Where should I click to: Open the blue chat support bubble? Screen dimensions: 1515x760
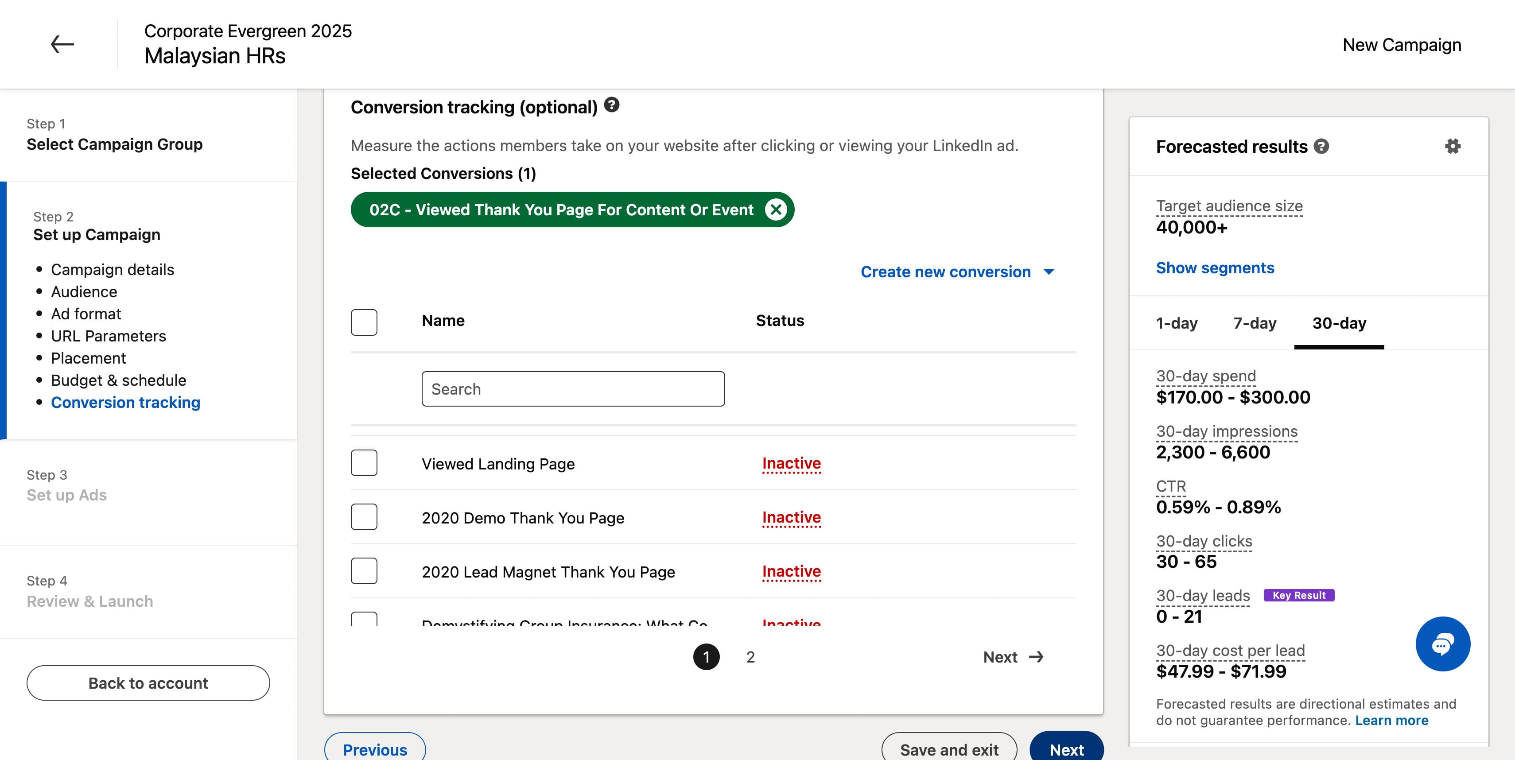[1443, 644]
